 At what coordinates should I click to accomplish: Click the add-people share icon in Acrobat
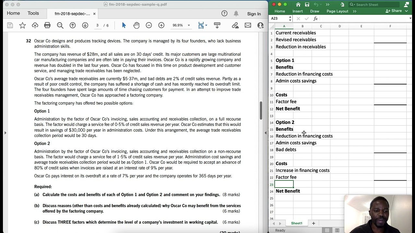[x=260, y=25]
